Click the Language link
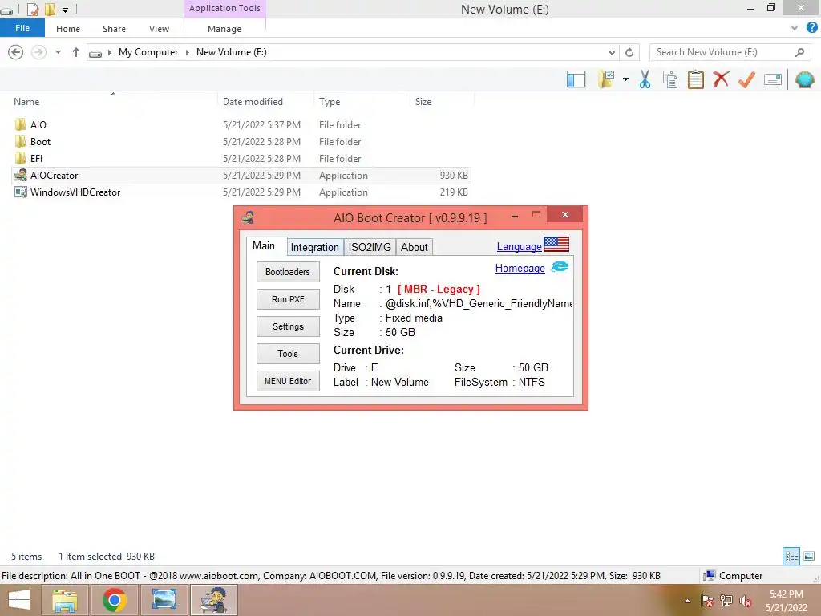 tap(519, 247)
